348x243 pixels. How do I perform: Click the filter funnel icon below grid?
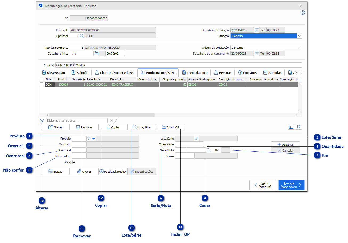coord(42,120)
